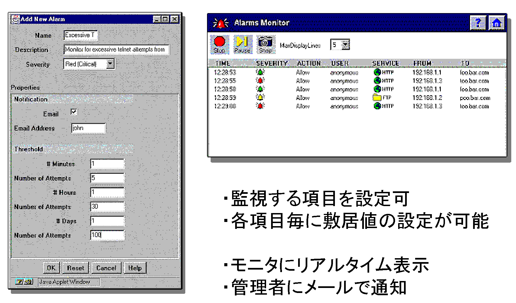
Task: Click the yellow severity icon at 12:28:59
Action: (x=260, y=97)
